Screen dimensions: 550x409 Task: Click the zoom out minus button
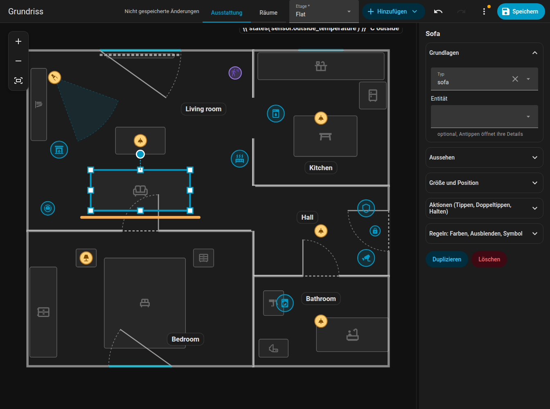[x=18, y=61]
